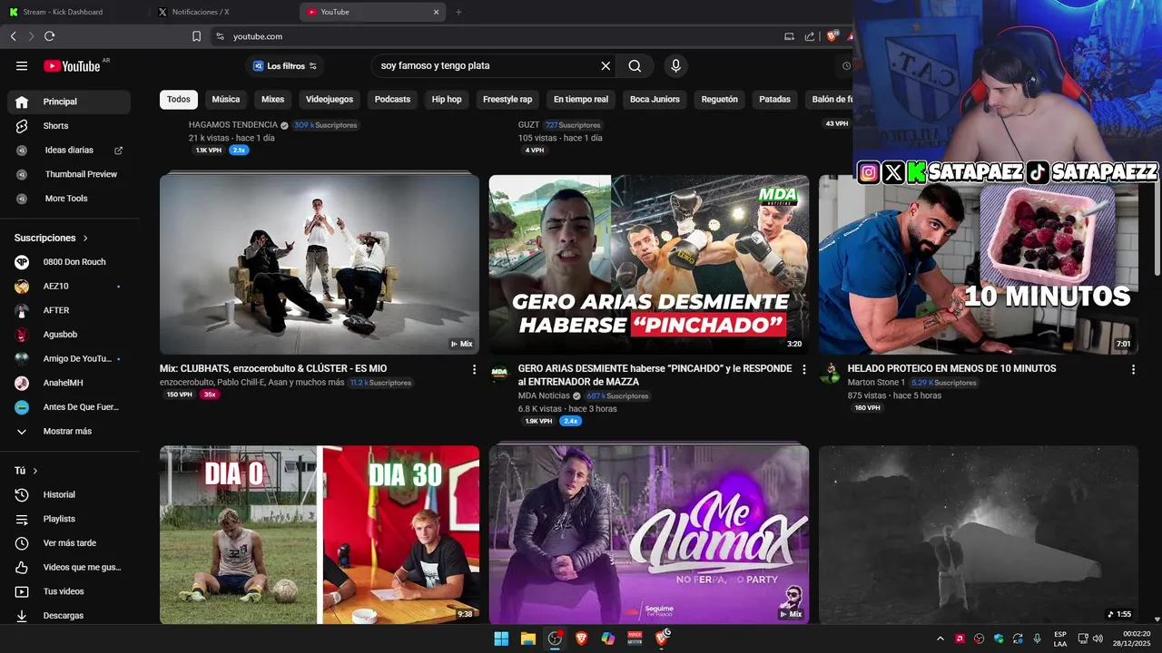
Task: Open options menu for Gero Arias video
Action: (x=803, y=369)
